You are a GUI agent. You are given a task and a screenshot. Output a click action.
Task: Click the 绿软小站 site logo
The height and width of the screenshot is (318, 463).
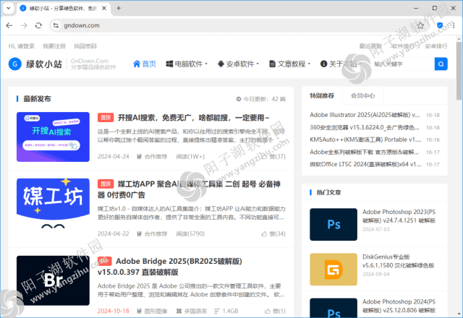coord(35,64)
